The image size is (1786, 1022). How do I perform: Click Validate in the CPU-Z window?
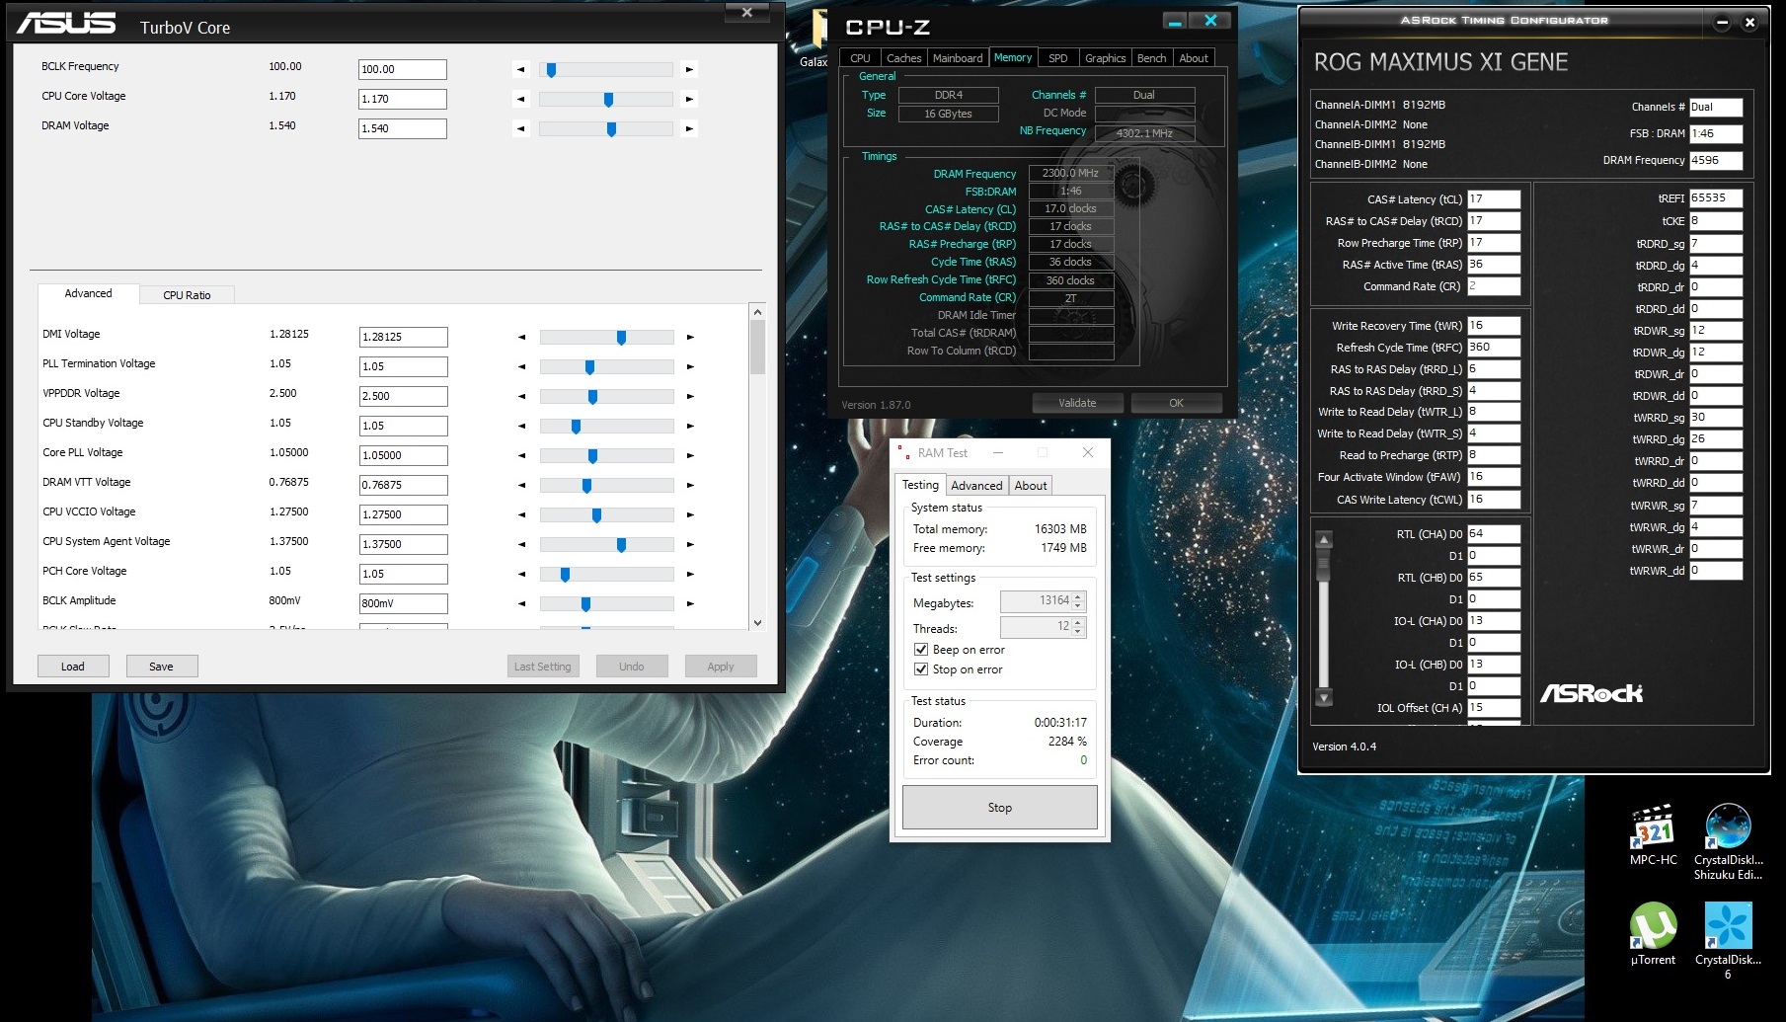pos(1077,403)
